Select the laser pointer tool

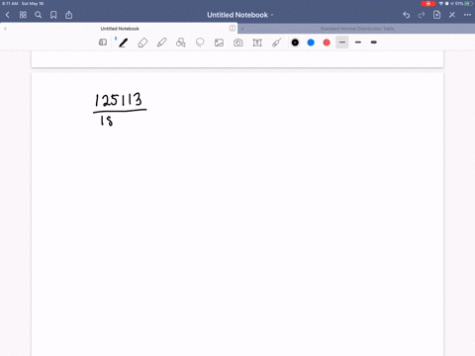tap(276, 43)
